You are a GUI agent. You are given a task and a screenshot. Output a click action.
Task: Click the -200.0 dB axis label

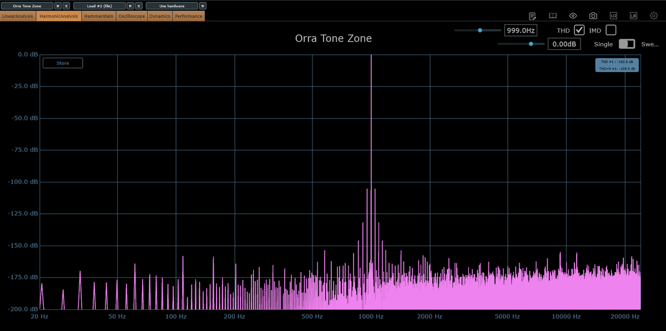click(23, 309)
